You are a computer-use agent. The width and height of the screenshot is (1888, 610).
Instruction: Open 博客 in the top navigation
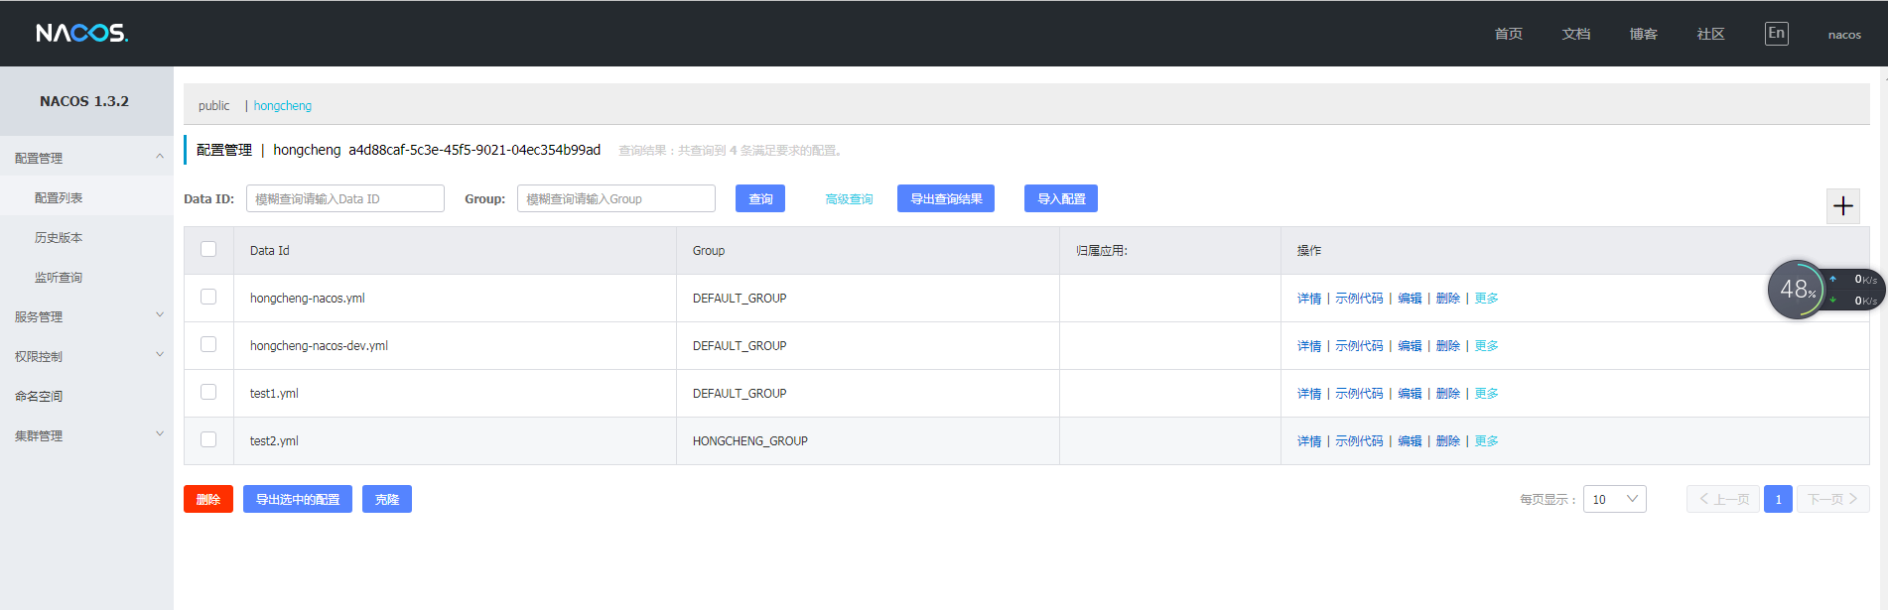[x=1643, y=34]
